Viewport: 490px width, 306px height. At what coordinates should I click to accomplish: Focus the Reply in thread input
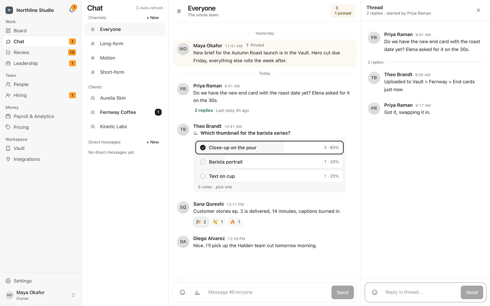click(420, 292)
